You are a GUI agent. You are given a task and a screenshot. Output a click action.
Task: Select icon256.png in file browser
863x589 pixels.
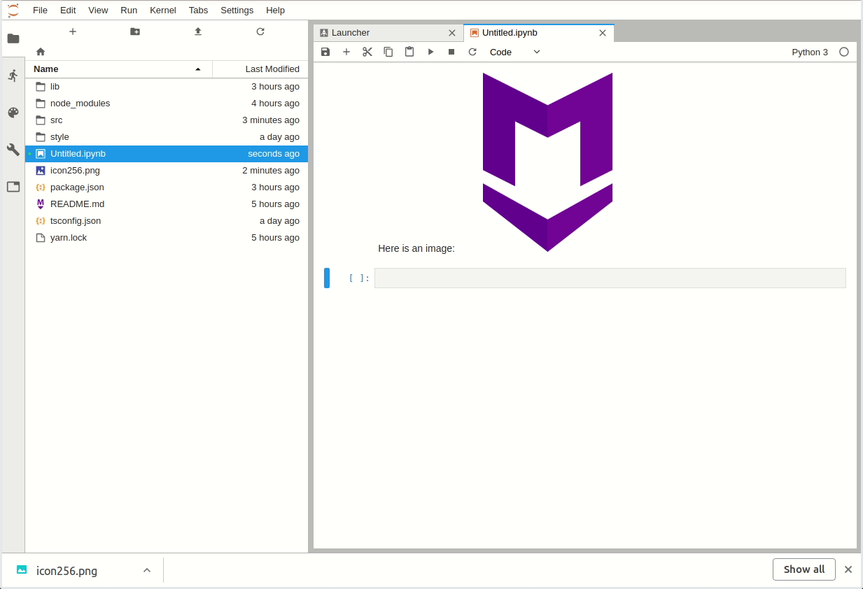click(x=167, y=171)
